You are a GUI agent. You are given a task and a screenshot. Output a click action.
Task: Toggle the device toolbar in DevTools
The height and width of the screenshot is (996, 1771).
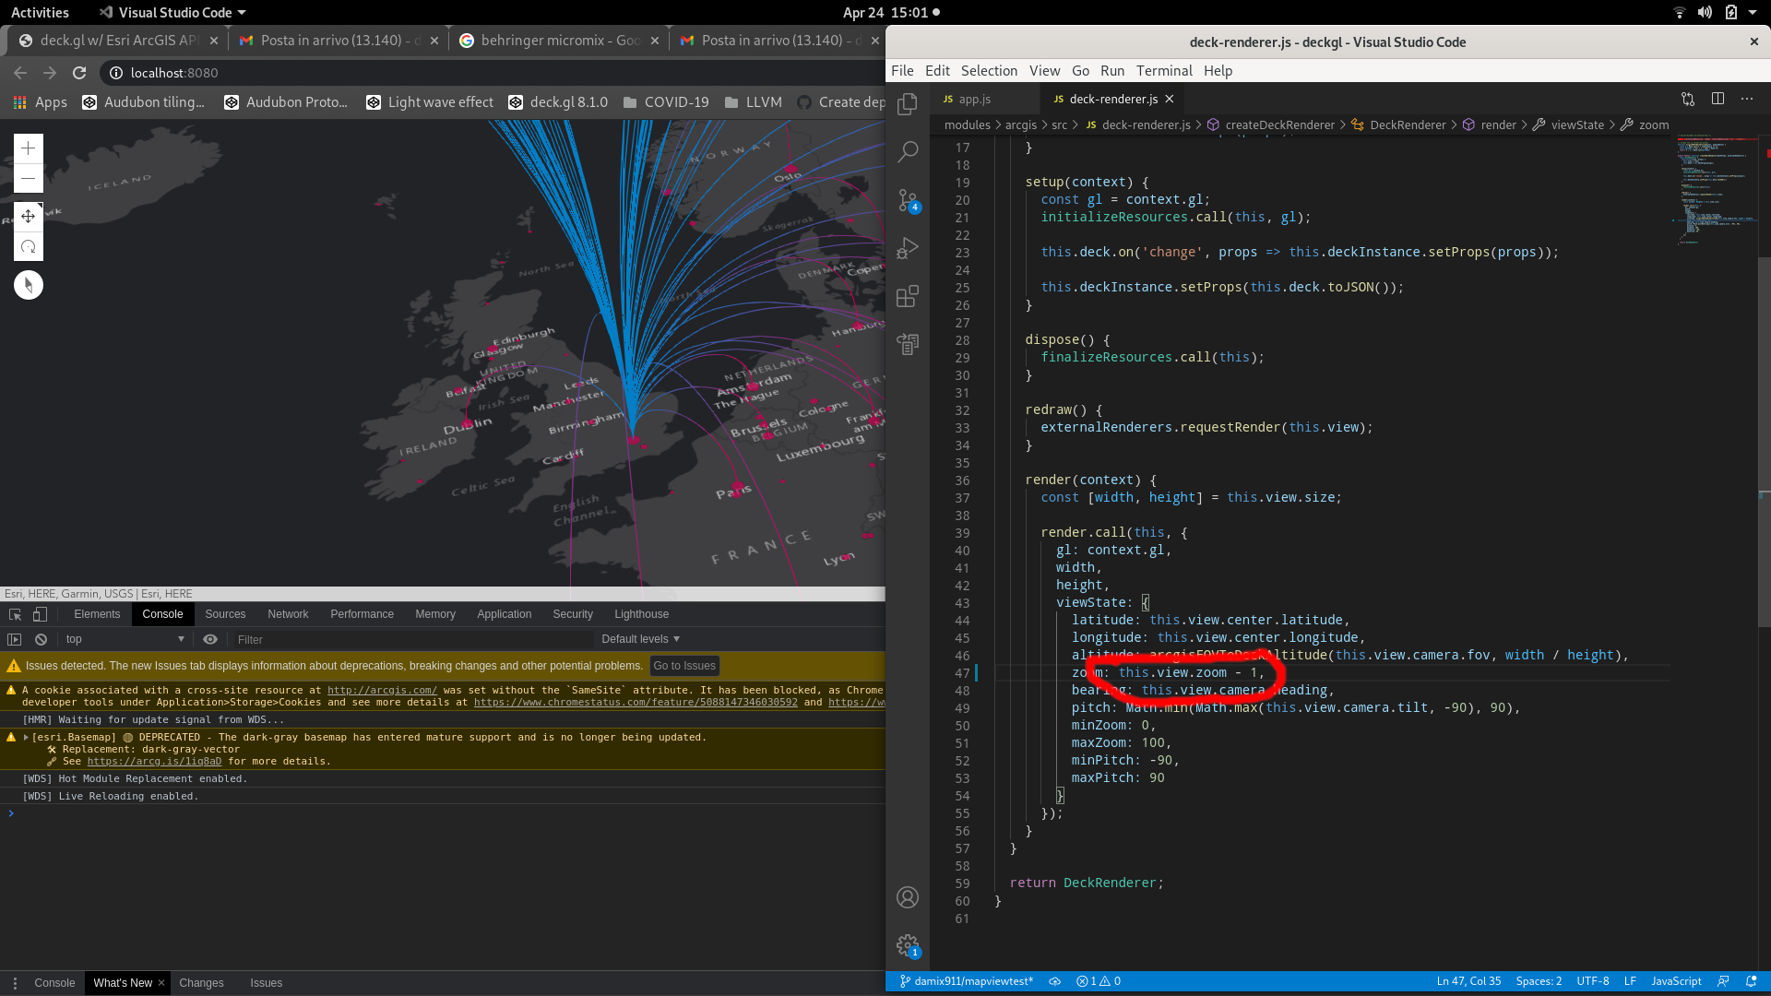click(39, 613)
